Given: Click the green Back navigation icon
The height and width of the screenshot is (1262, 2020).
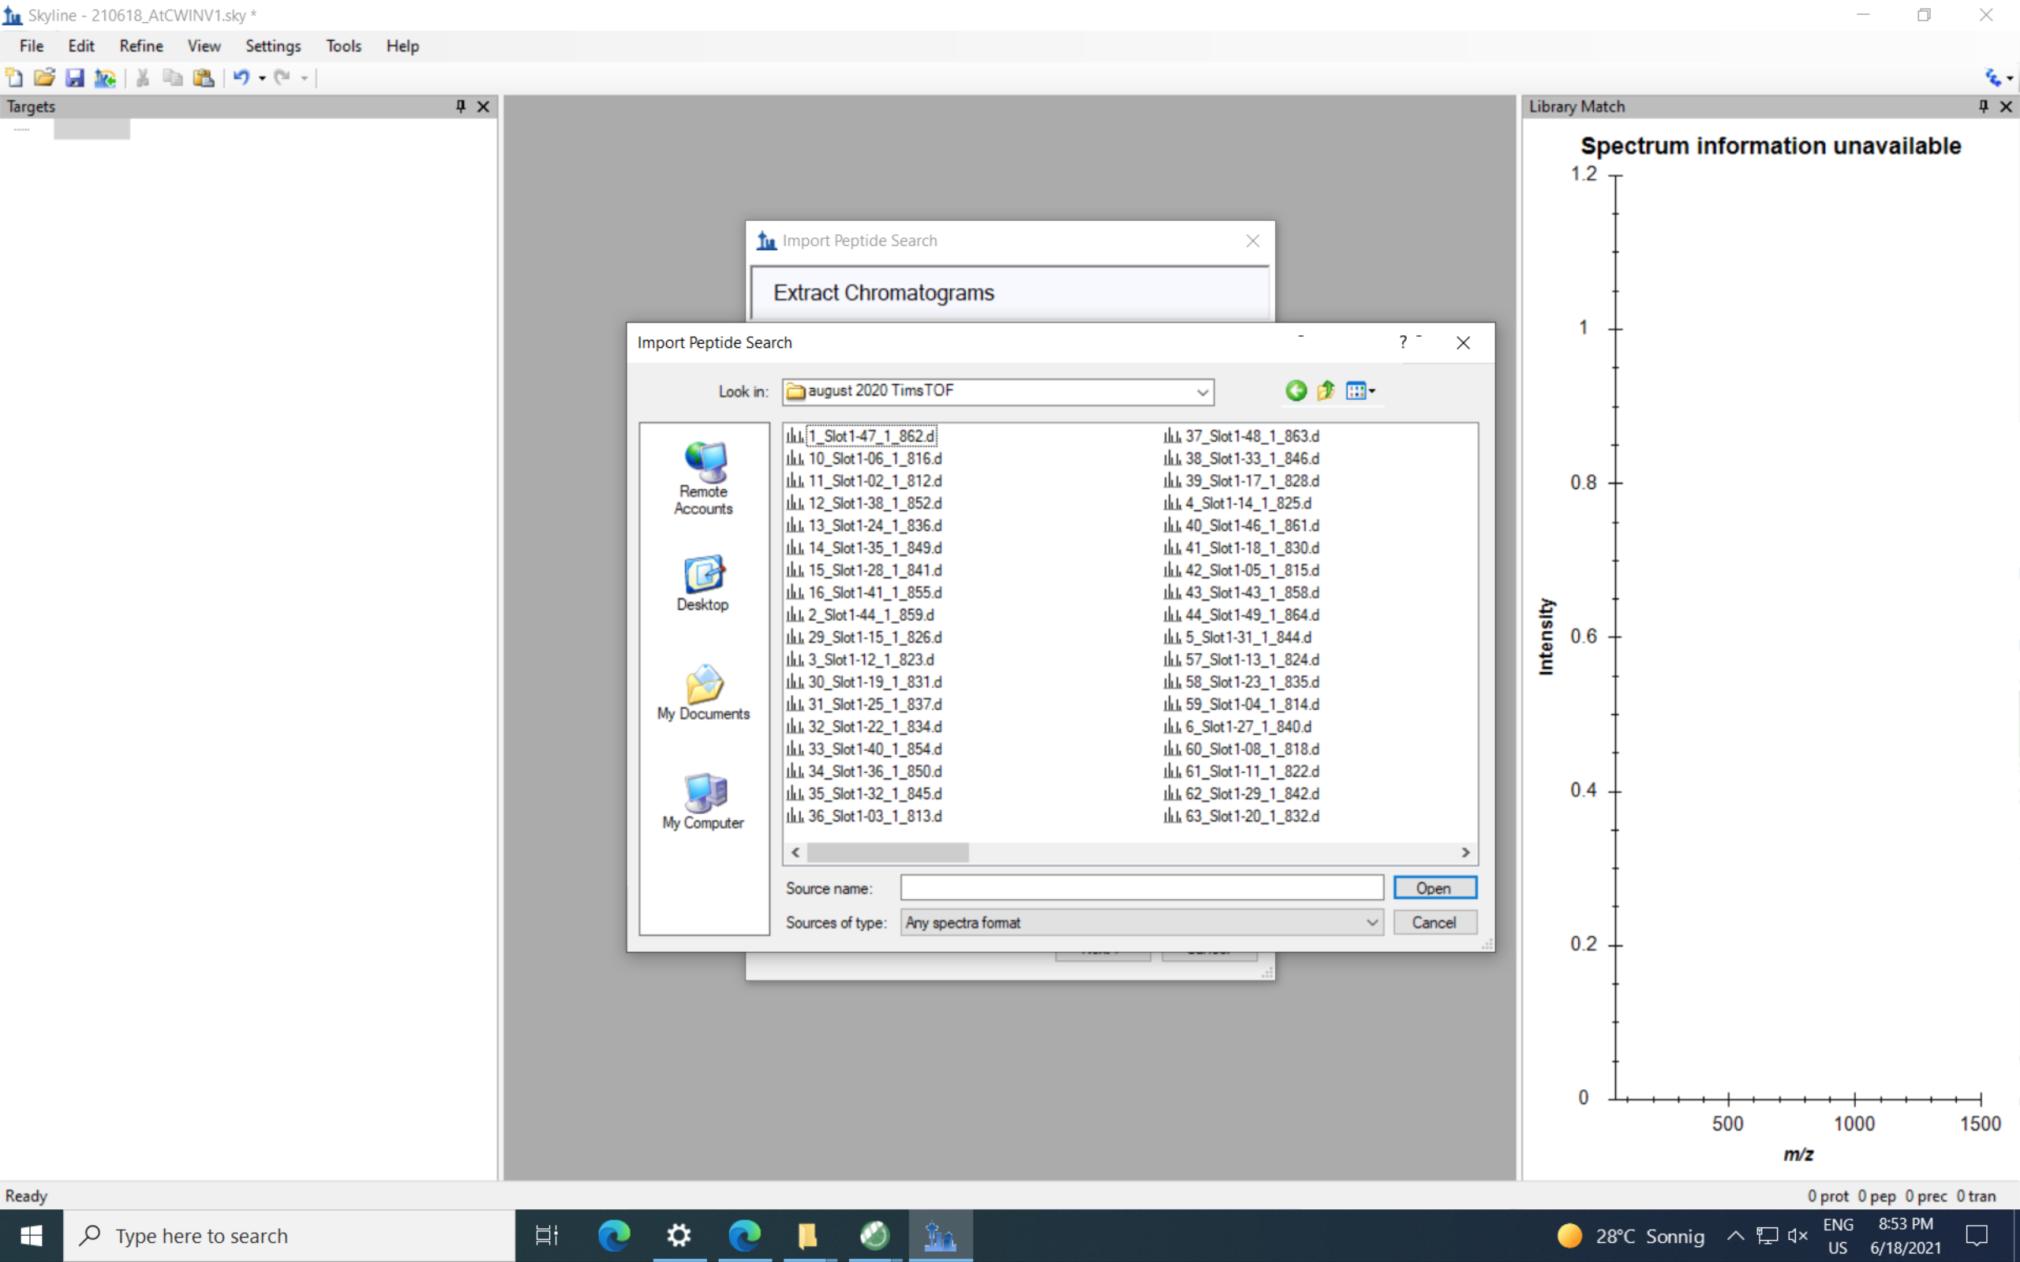Looking at the screenshot, I should [1296, 390].
